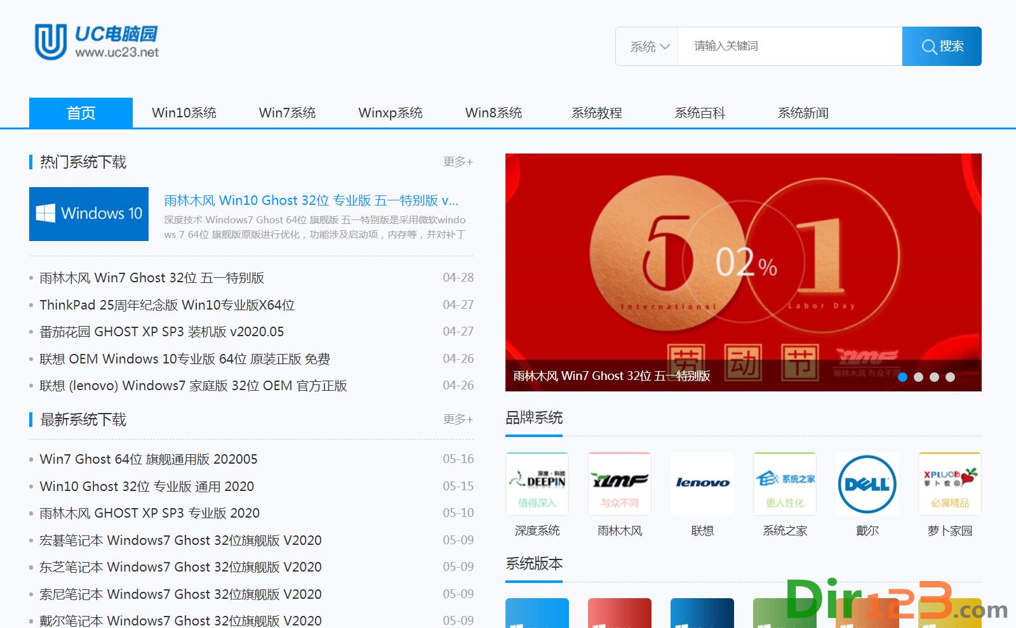Click the DELL 戴尔 brand icon
Viewport: 1016px width, 628px height.
coord(867,483)
